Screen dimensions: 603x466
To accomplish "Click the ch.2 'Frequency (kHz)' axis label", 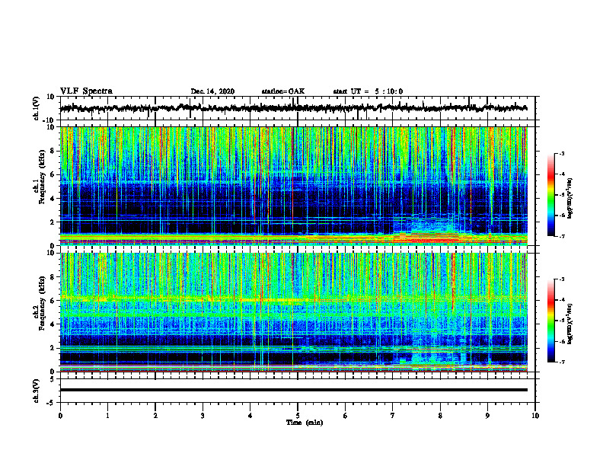I will (x=42, y=303).
